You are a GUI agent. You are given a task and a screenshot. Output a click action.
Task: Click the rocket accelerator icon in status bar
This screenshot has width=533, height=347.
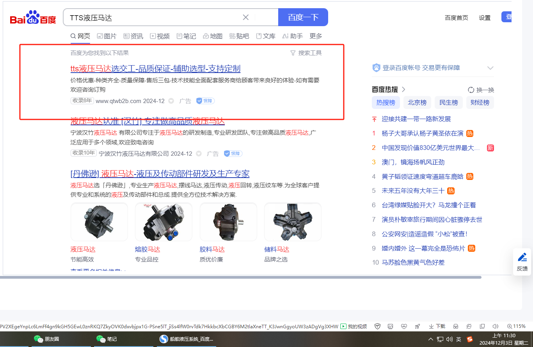tap(418, 326)
